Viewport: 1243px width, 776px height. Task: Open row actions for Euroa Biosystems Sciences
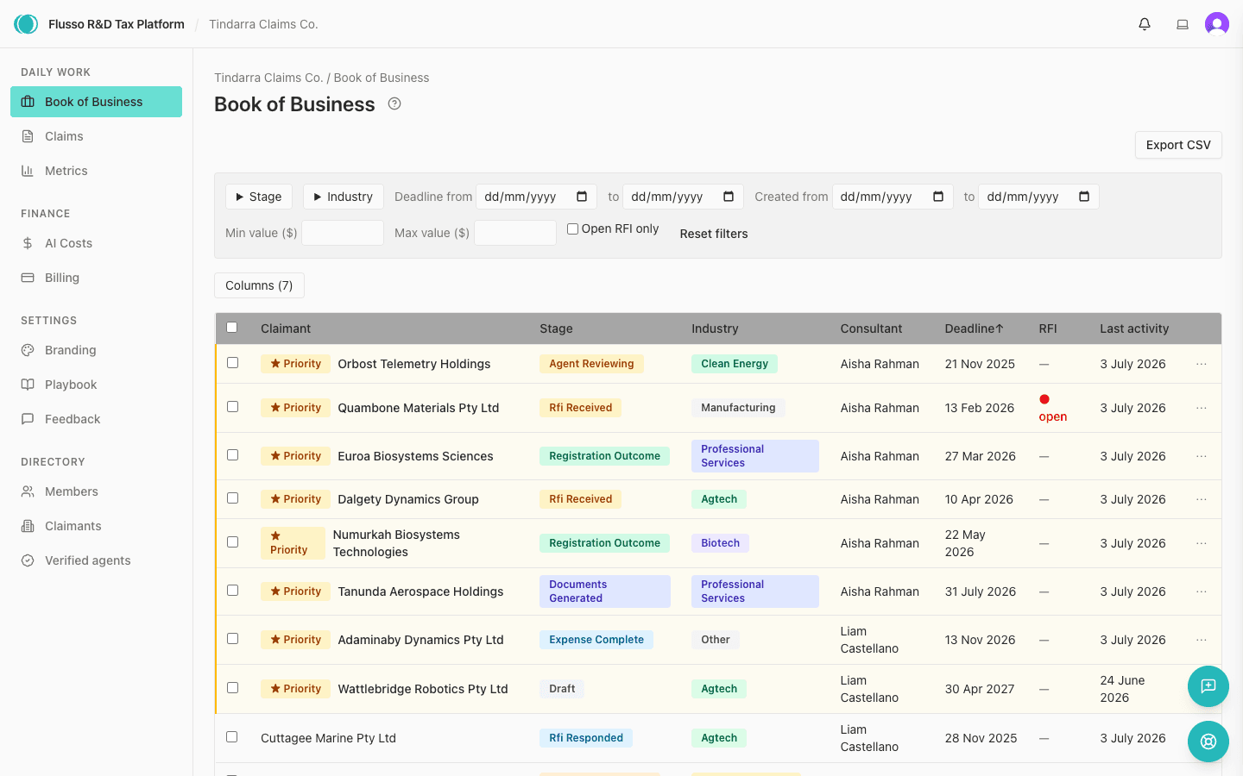1202,456
